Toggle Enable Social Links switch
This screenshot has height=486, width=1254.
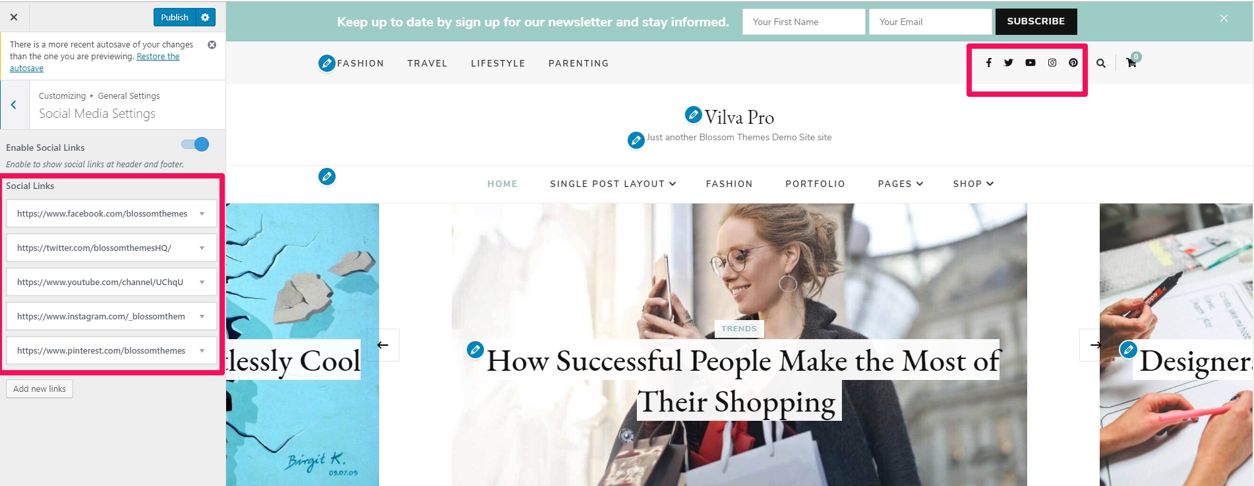[x=195, y=145]
